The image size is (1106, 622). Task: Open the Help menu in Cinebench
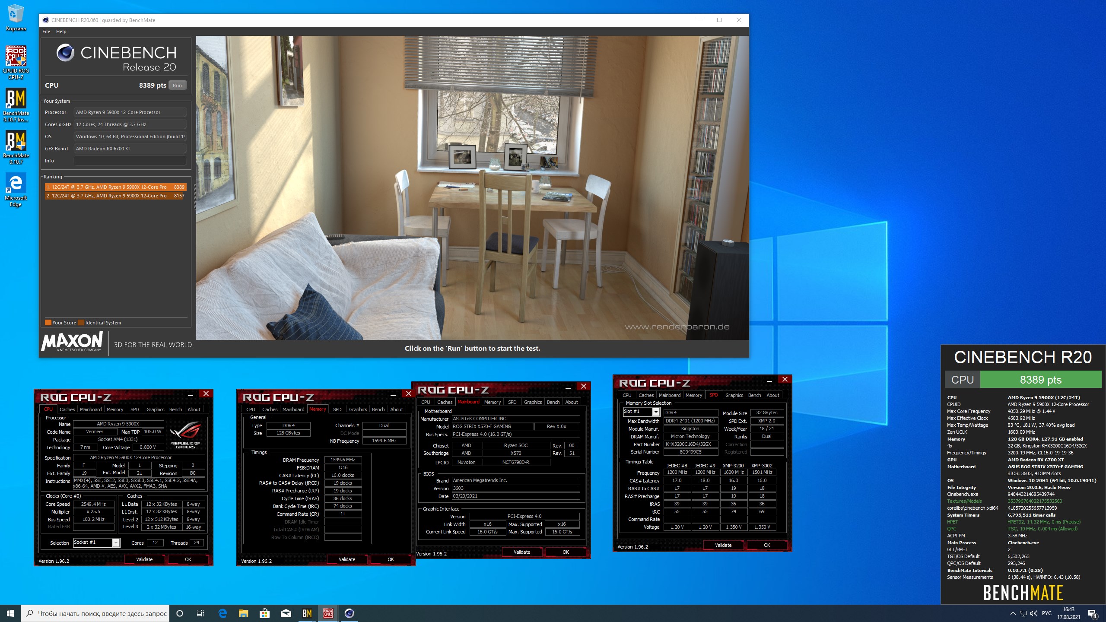(x=61, y=32)
